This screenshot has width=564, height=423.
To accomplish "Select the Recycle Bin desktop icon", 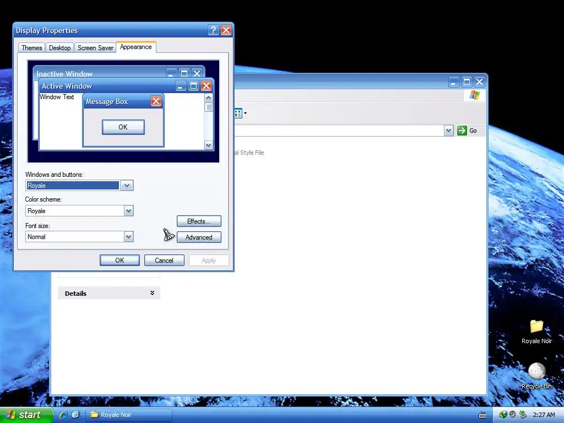I will click(536, 376).
